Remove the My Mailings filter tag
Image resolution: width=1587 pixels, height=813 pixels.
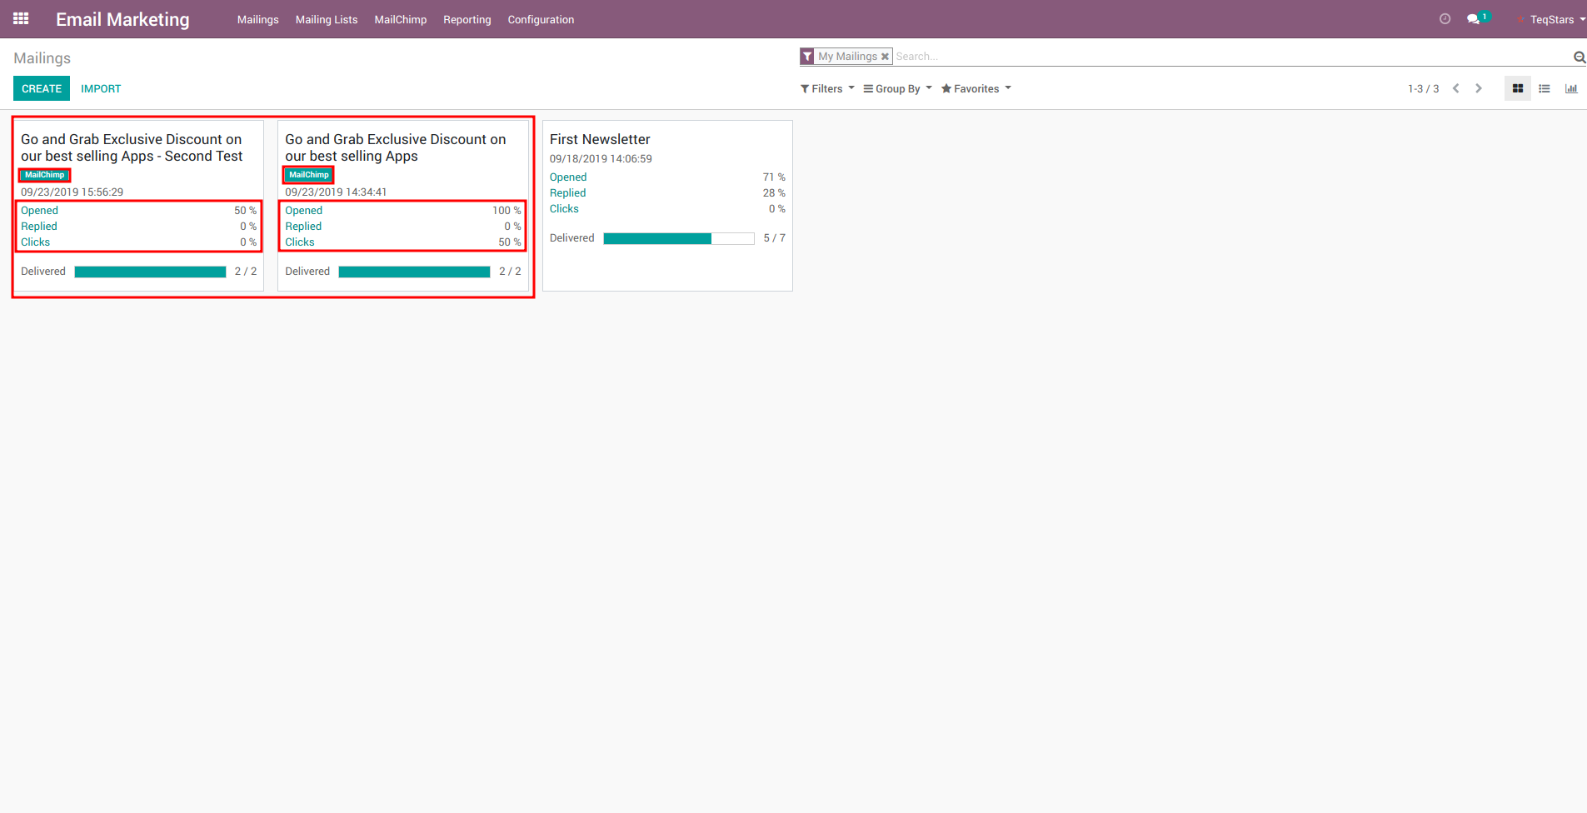pos(885,57)
